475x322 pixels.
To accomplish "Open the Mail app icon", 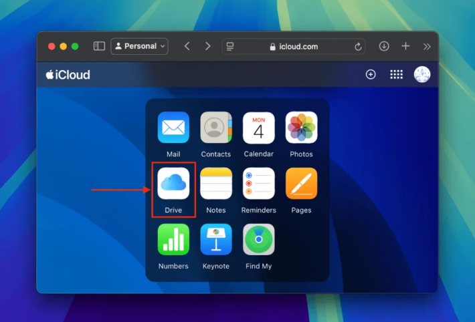I will pyautogui.click(x=173, y=128).
